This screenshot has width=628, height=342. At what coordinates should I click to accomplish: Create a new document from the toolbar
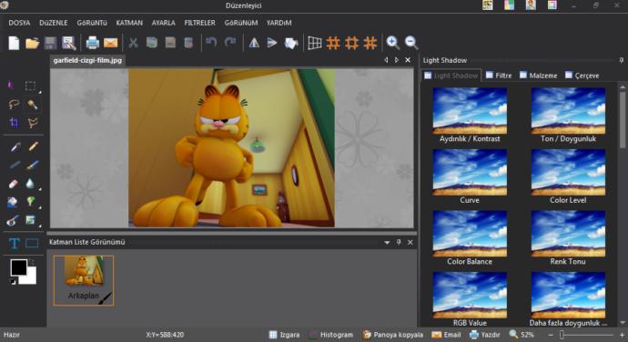pyautogui.click(x=14, y=43)
